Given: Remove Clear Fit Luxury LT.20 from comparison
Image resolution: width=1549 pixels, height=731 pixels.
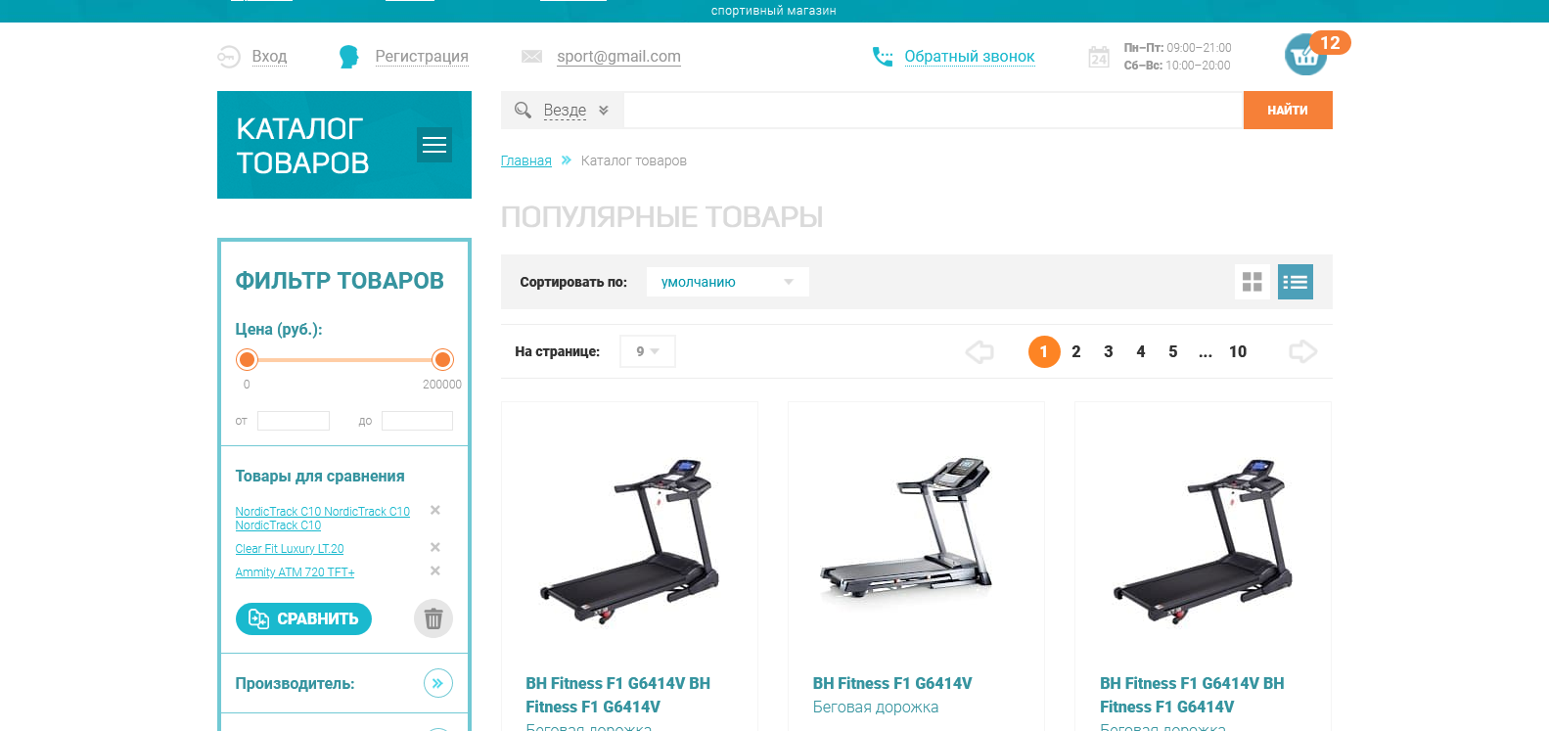Looking at the screenshot, I should click(x=435, y=547).
